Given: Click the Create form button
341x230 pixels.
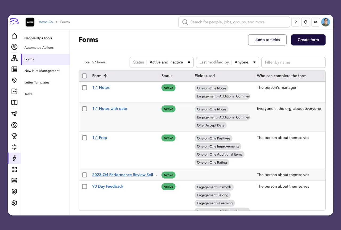Looking at the screenshot, I should click(308, 40).
